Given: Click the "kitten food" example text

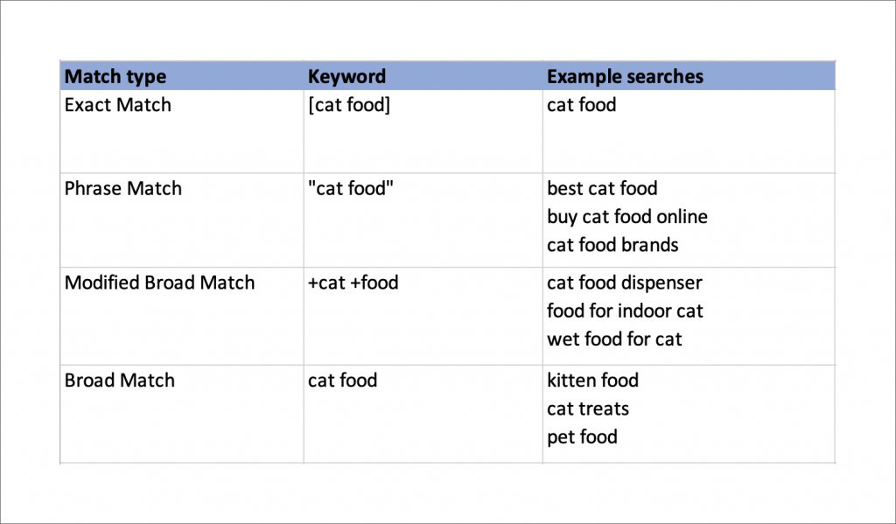Looking at the screenshot, I should [593, 381].
